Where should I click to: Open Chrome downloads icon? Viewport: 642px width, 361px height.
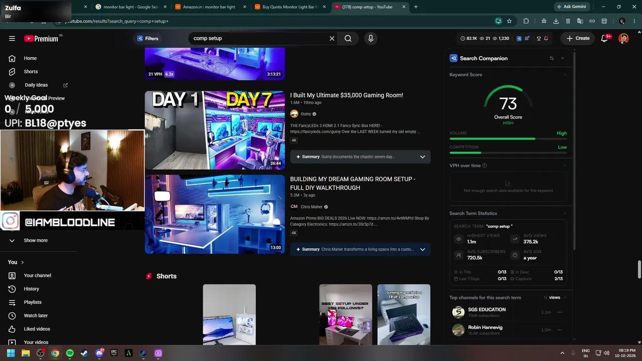click(x=556, y=21)
